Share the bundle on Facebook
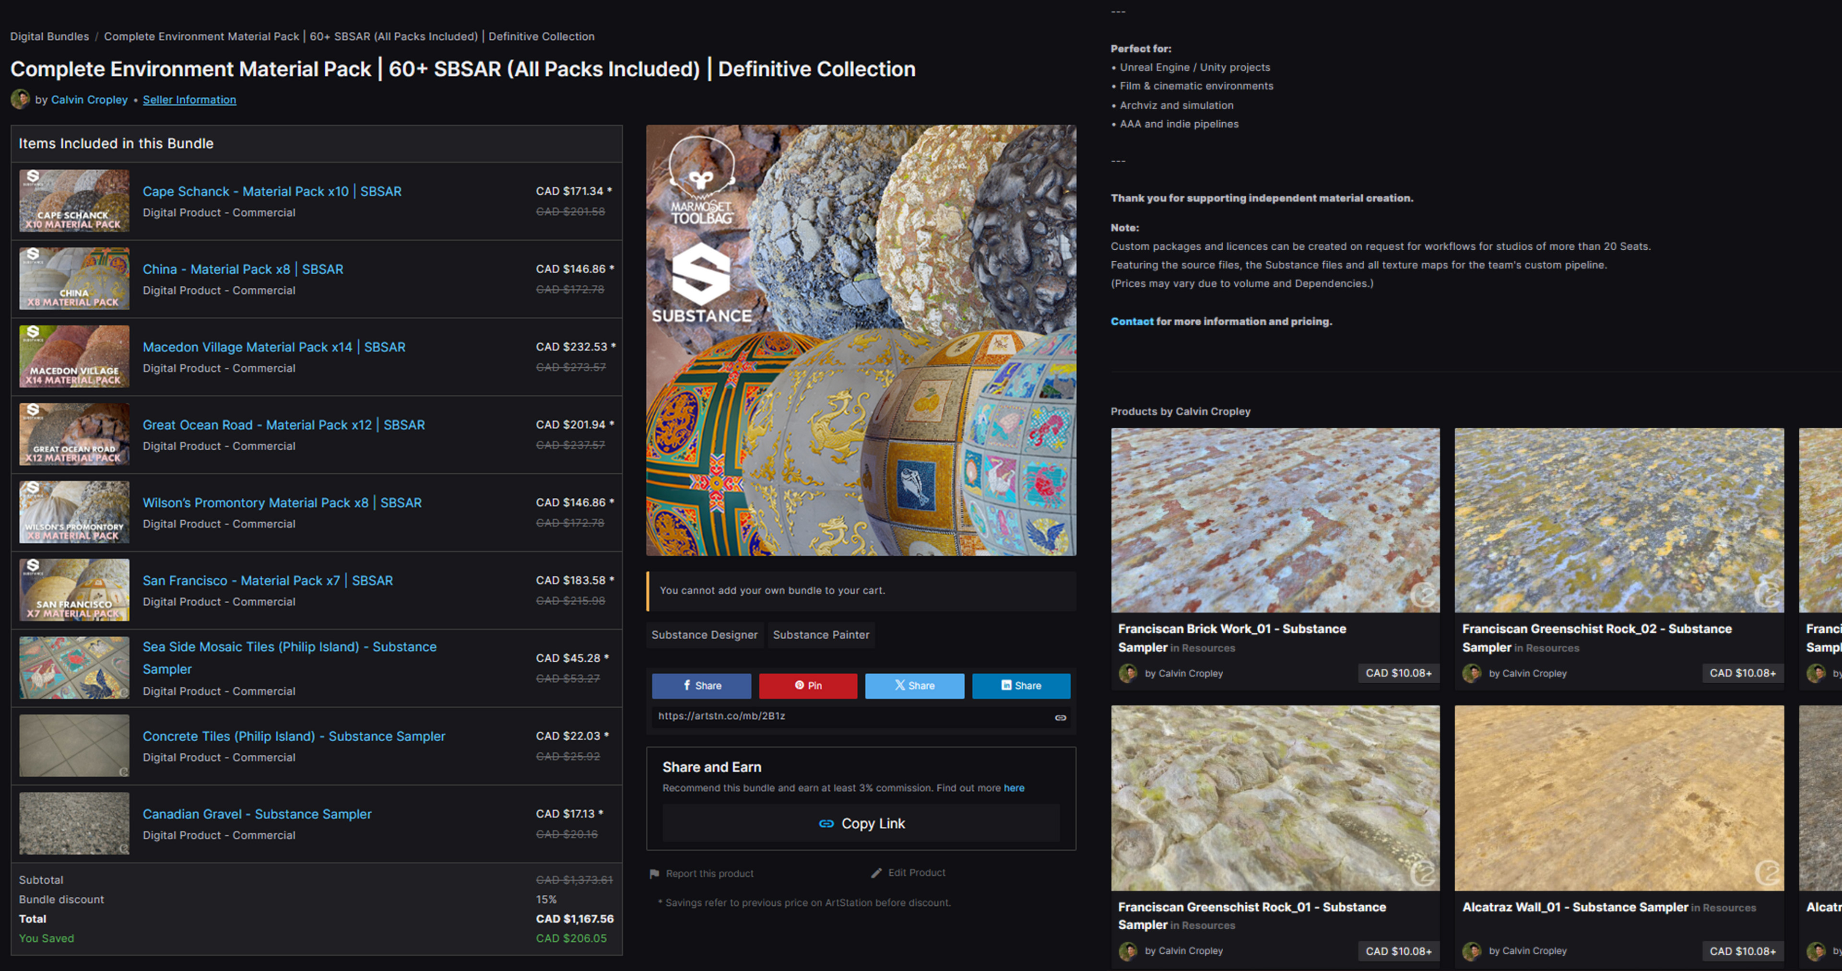This screenshot has height=971, width=1842. [701, 686]
